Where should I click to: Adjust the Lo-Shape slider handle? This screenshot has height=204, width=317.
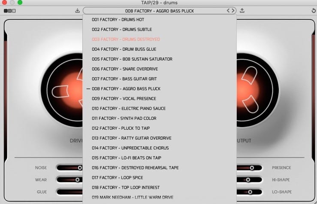pos(250,192)
